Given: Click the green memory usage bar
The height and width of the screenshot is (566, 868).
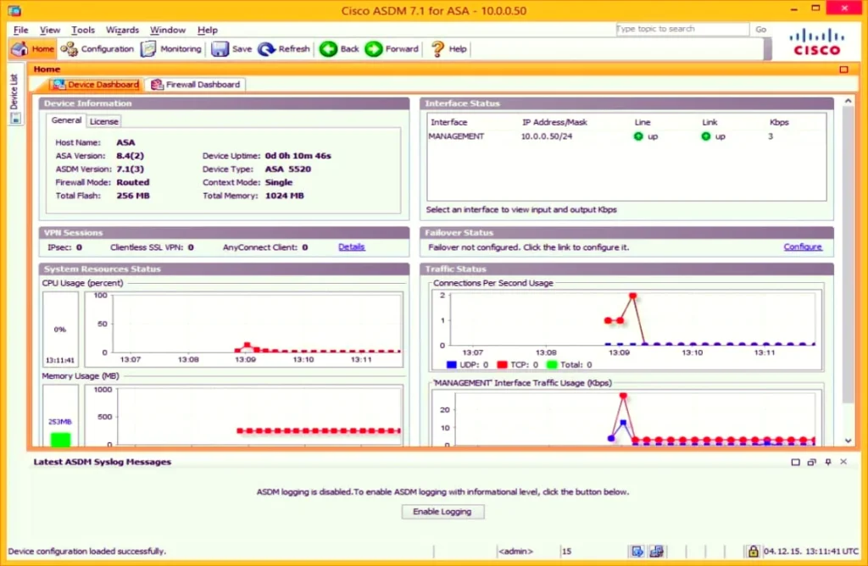Looking at the screenshot, I should coord(60,440).
